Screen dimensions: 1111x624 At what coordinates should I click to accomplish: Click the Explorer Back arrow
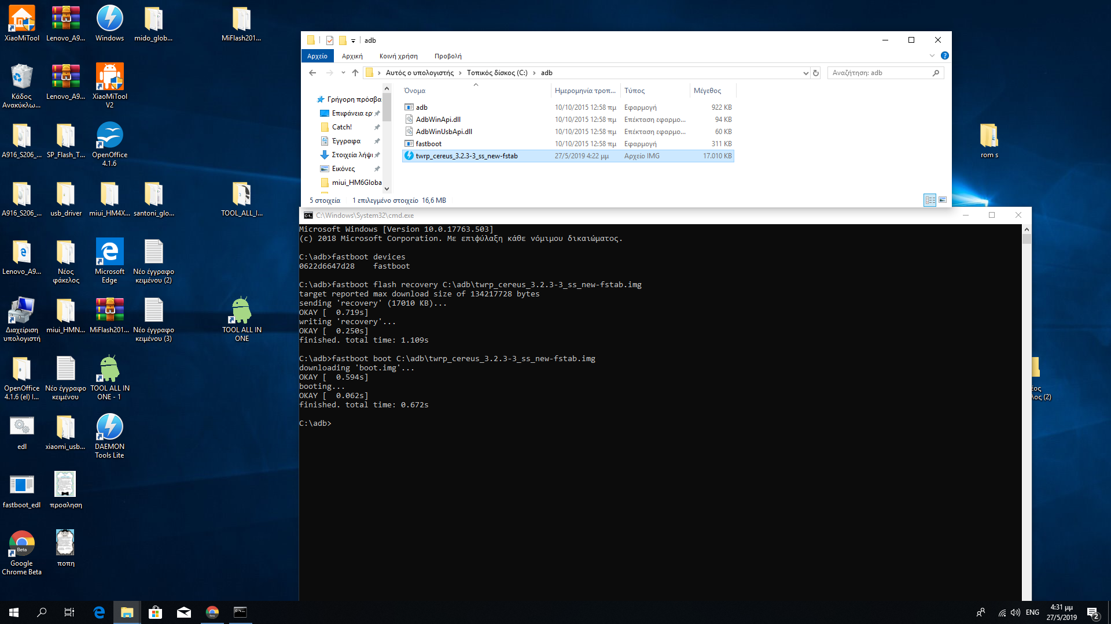[312, 73]
